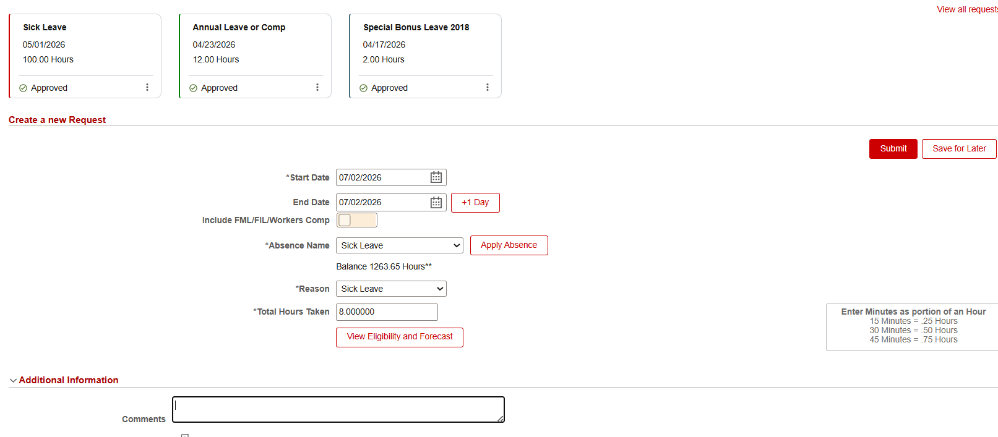Screen dimensions: 998x437
Task: Collapse the Additional Information section
Action: [x=13, y=380]
